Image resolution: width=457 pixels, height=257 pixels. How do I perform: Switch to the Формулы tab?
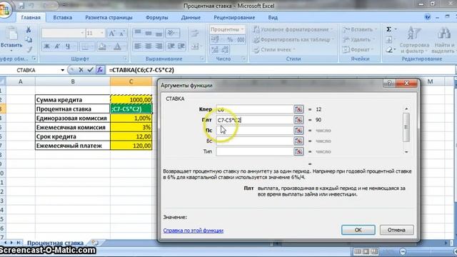pyautogui.click(x=157, y=17)
